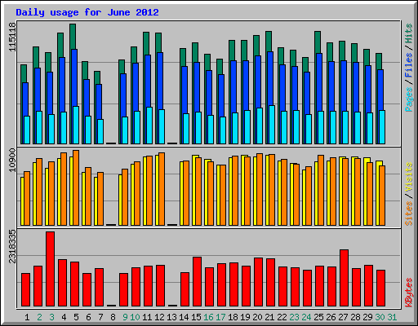
Task: Click day label 5 on the axis
Action: pyautogui.click(x=76, y=317)
